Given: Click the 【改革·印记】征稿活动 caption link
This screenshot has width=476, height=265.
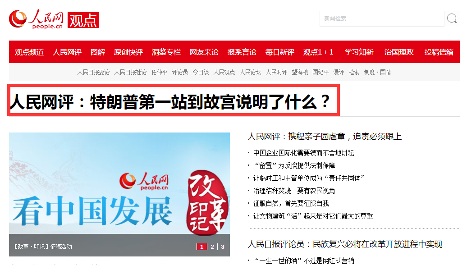Looking at the screenshot, I should coord(42,247).
